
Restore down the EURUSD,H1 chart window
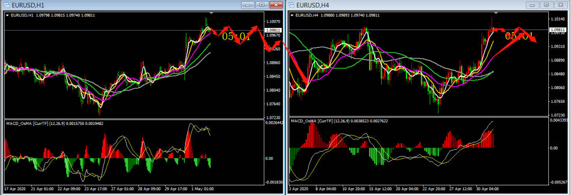(262, 5)
